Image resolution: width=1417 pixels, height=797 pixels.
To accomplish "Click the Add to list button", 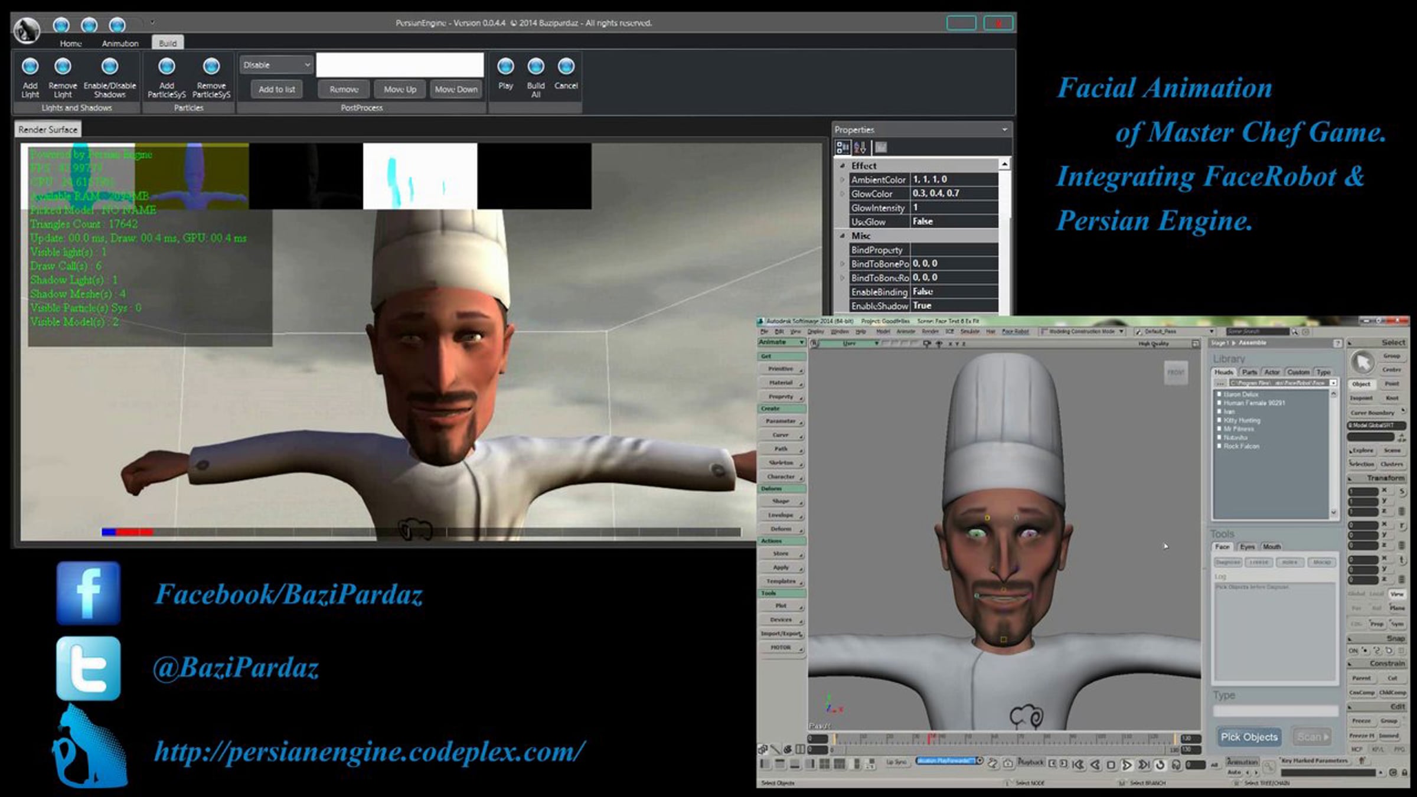I will 276,89.
